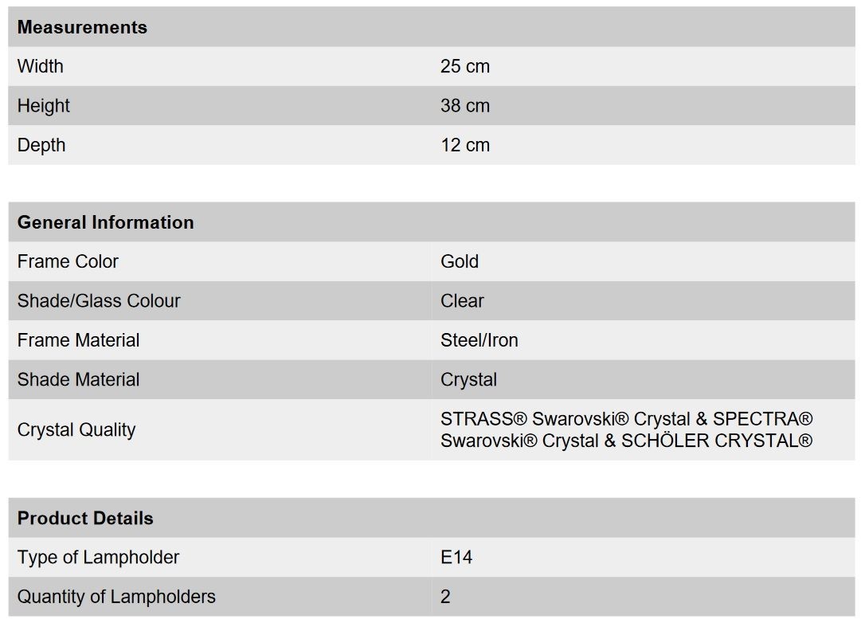Select the Height row label

(x=43, y=105)
